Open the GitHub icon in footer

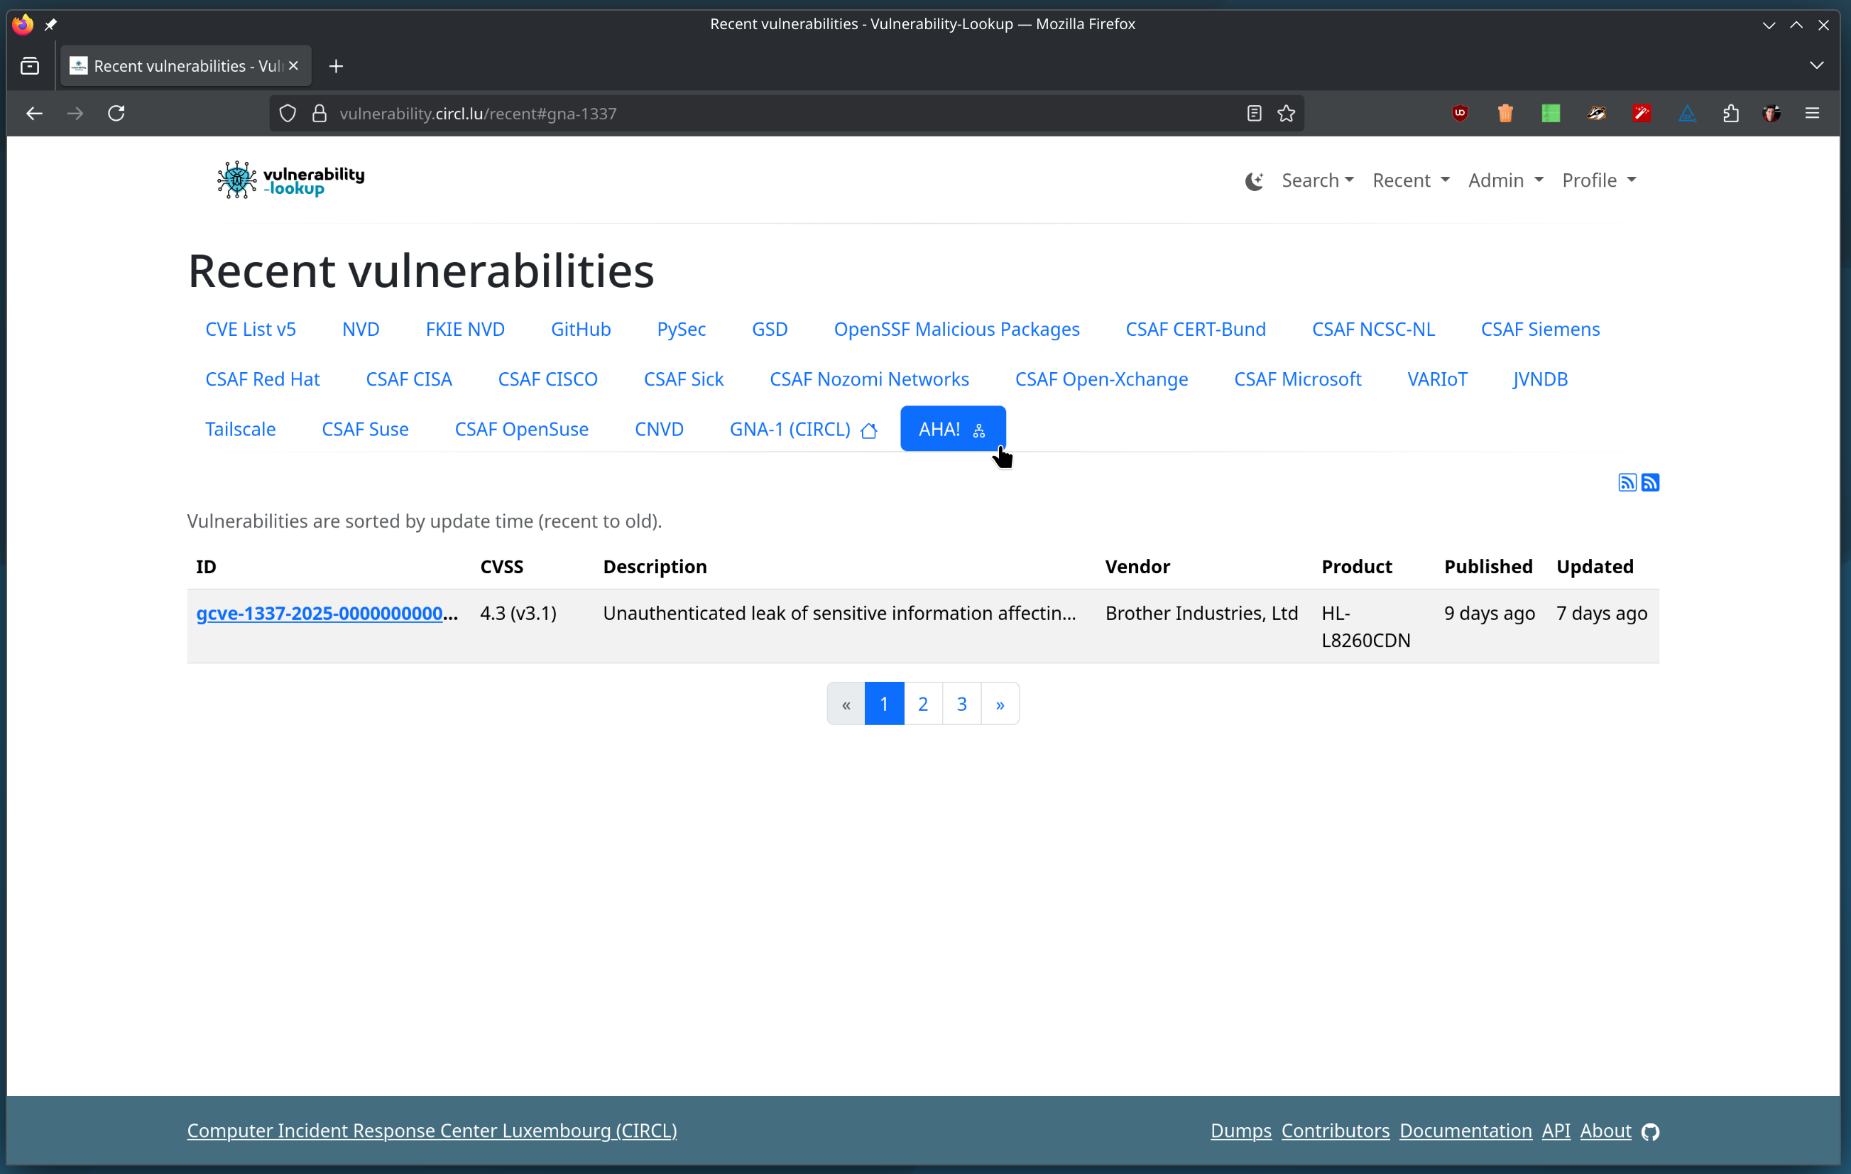1650,1131
